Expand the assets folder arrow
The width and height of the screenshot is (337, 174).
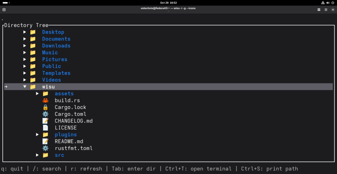point(38,94)
